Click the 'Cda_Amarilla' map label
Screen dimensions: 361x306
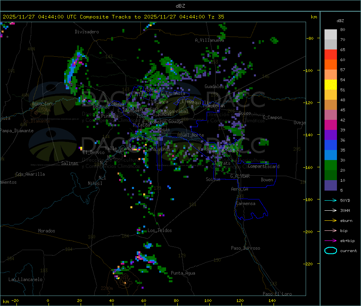tap(30, 174)
